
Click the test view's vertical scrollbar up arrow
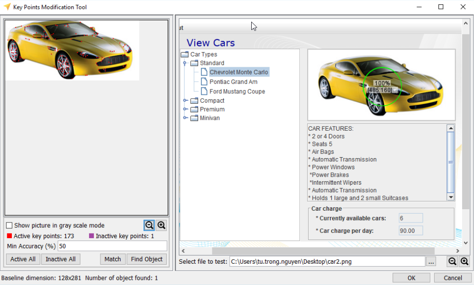point(465,24)
